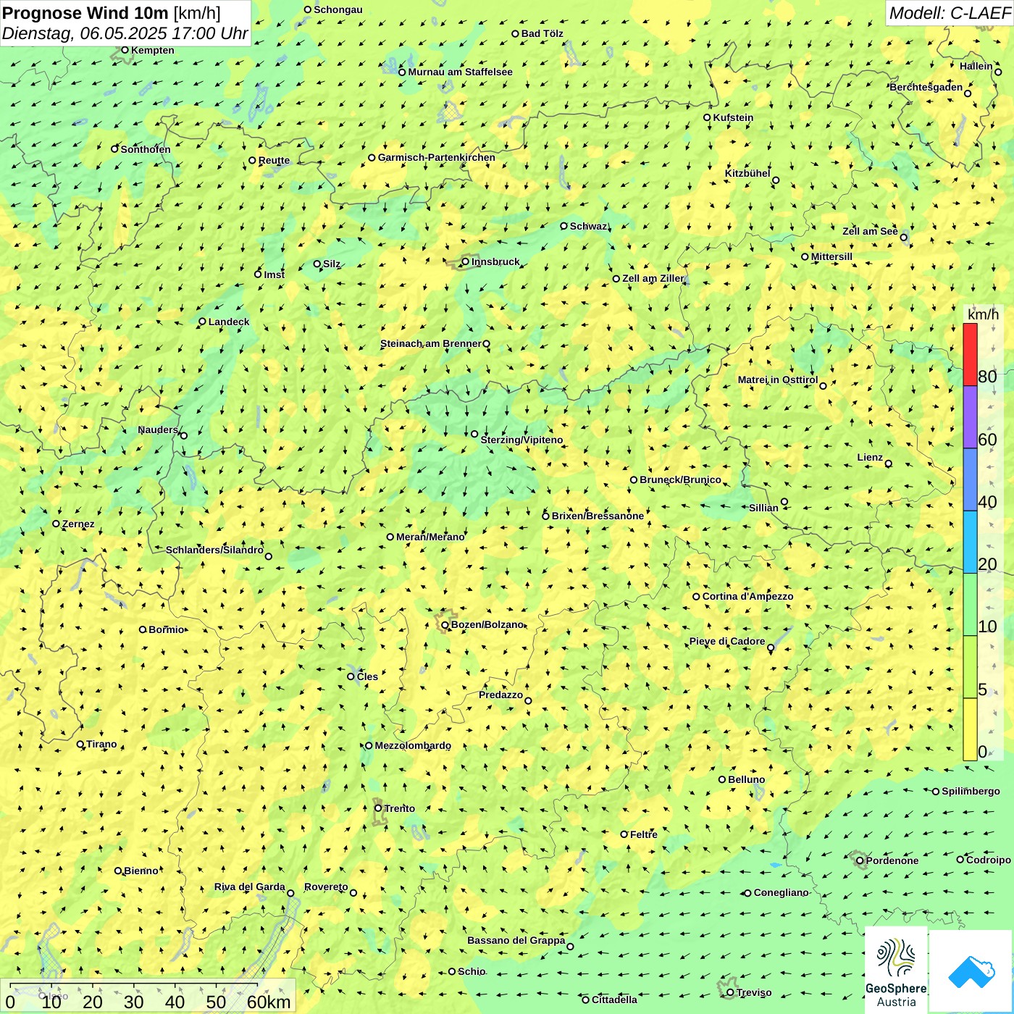Click the Trento city label
1014x1014 pixels.
tap(400, 808)
